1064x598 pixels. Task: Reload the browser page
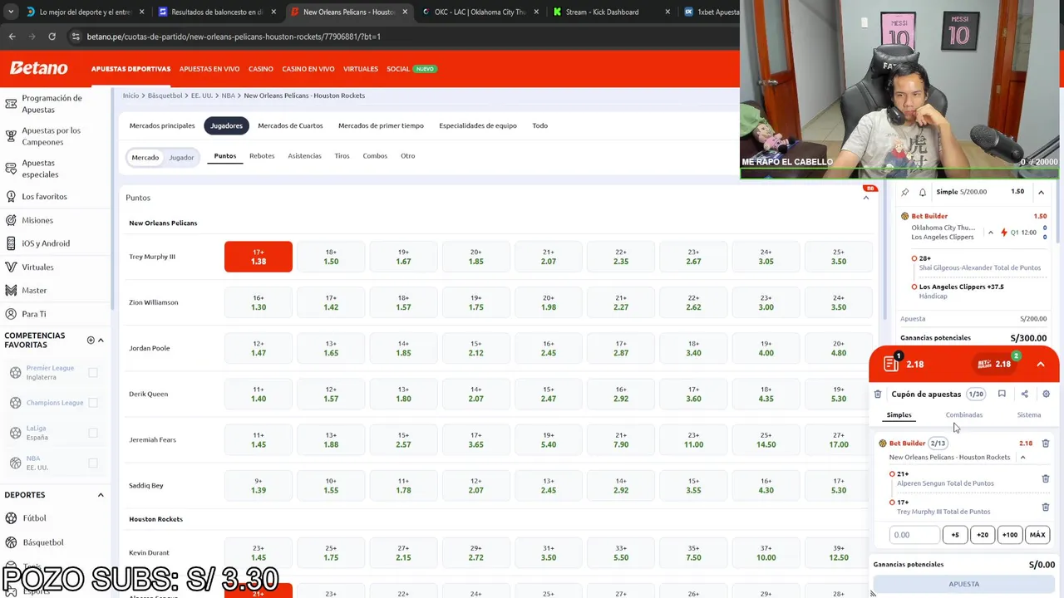[52, 37]
